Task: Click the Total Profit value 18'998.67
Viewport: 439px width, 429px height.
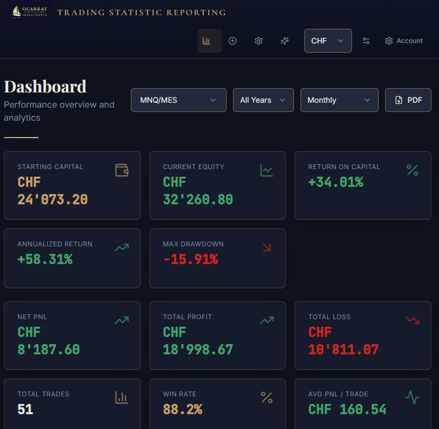Action: point(198,350)
